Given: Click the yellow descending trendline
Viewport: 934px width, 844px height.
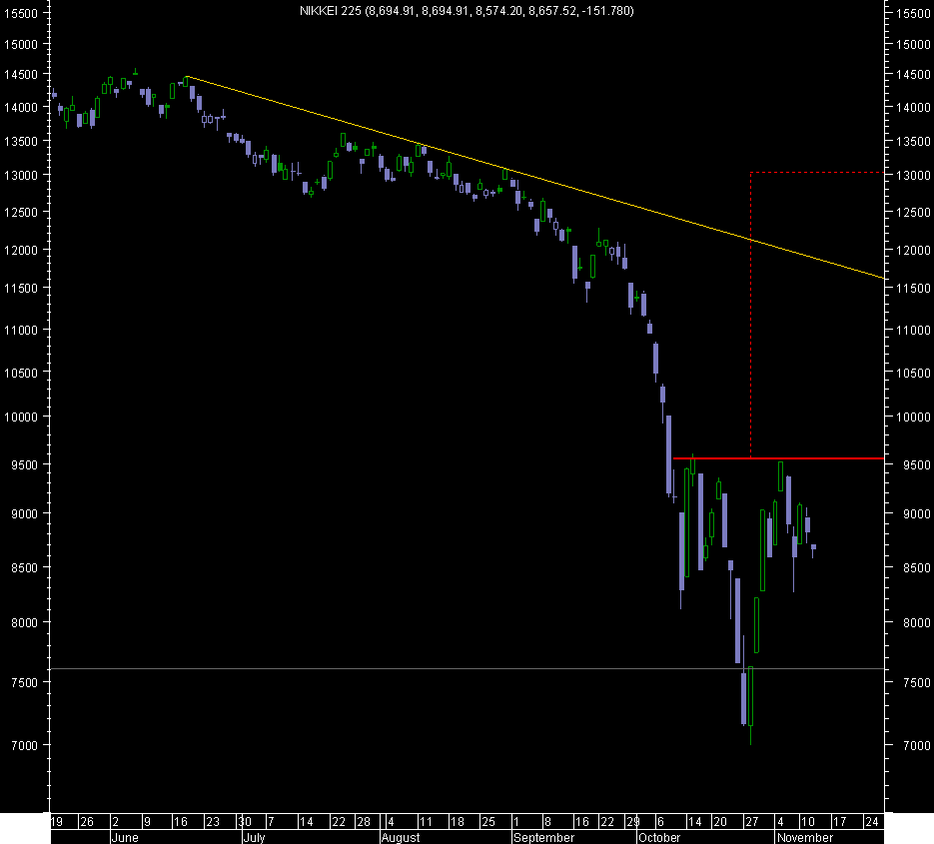Looking at the screenshot, I should pos(536,177).
